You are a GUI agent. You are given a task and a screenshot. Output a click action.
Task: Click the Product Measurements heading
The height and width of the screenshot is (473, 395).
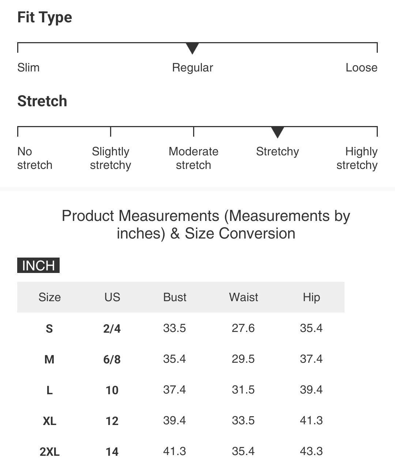[x=206, y=225]
